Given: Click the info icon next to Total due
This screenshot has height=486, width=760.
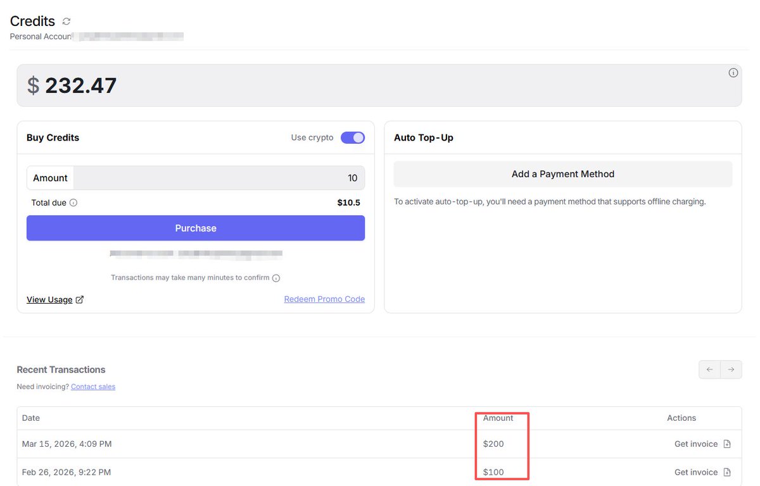Looking at the screenshot, I should [x=73, y=203].
